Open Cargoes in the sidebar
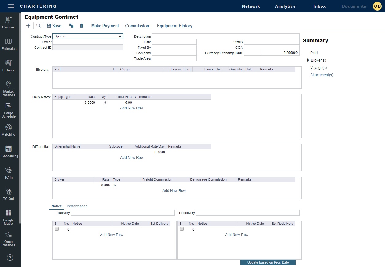385x267 pixels. pos(9,23)
